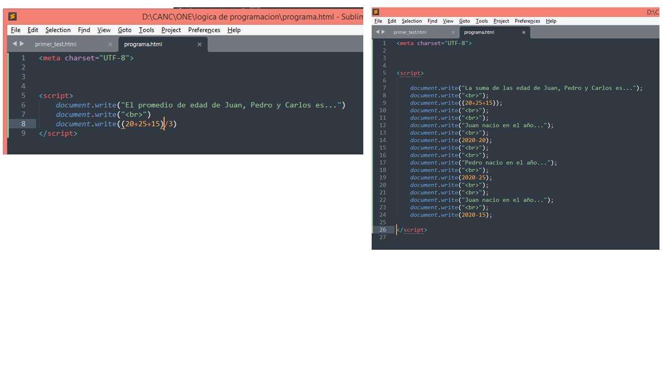The image size is (671, 377).
Task: Click previous tab arrow in left window
Action: [x=15, y=44]
